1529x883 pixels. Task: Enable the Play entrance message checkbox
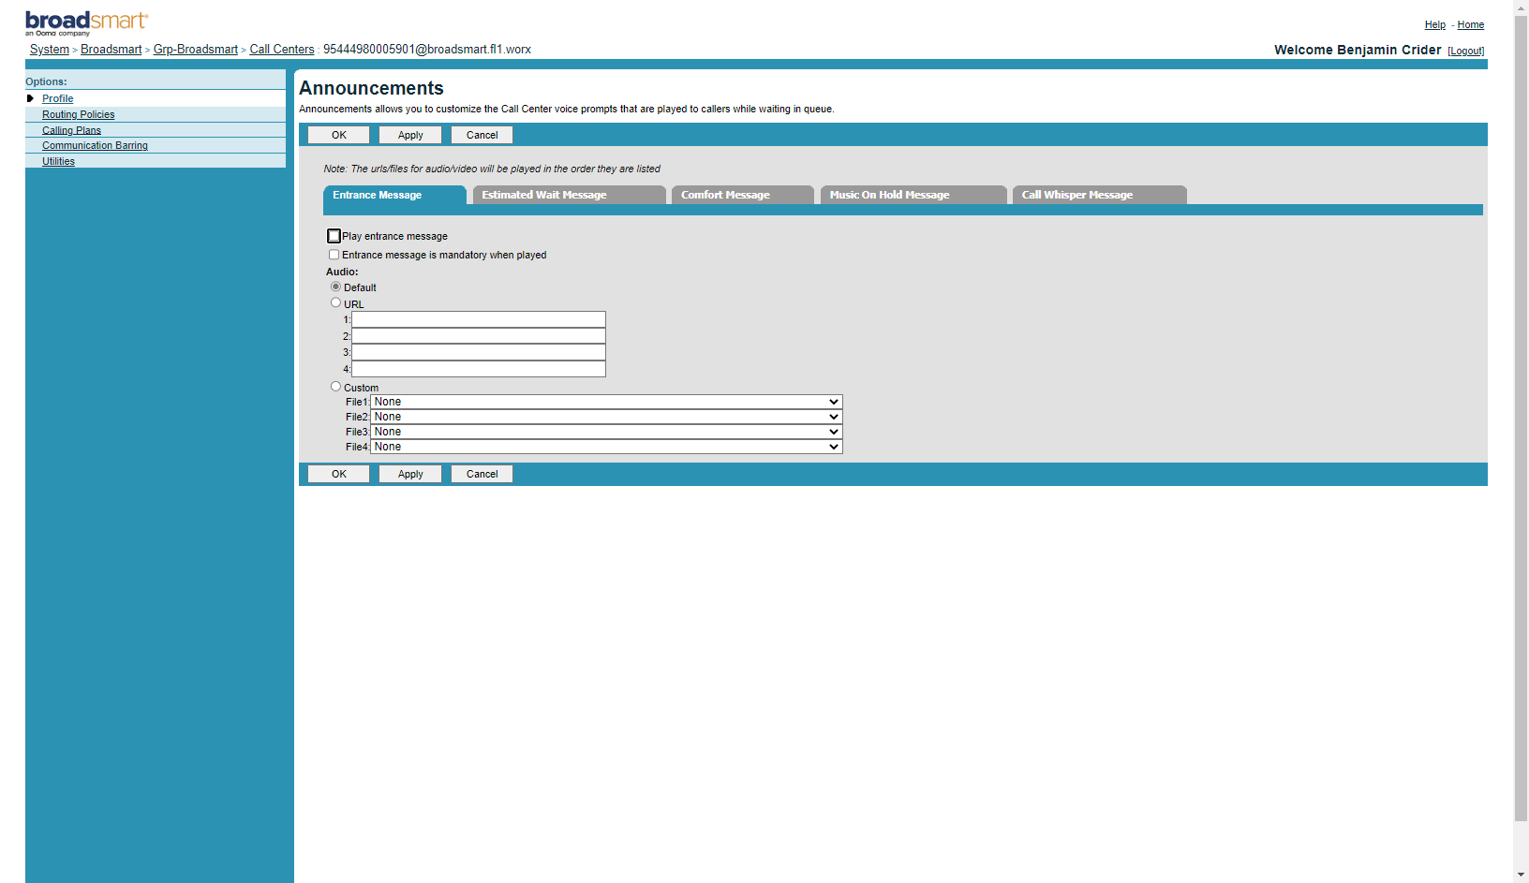tap(334, 236)
